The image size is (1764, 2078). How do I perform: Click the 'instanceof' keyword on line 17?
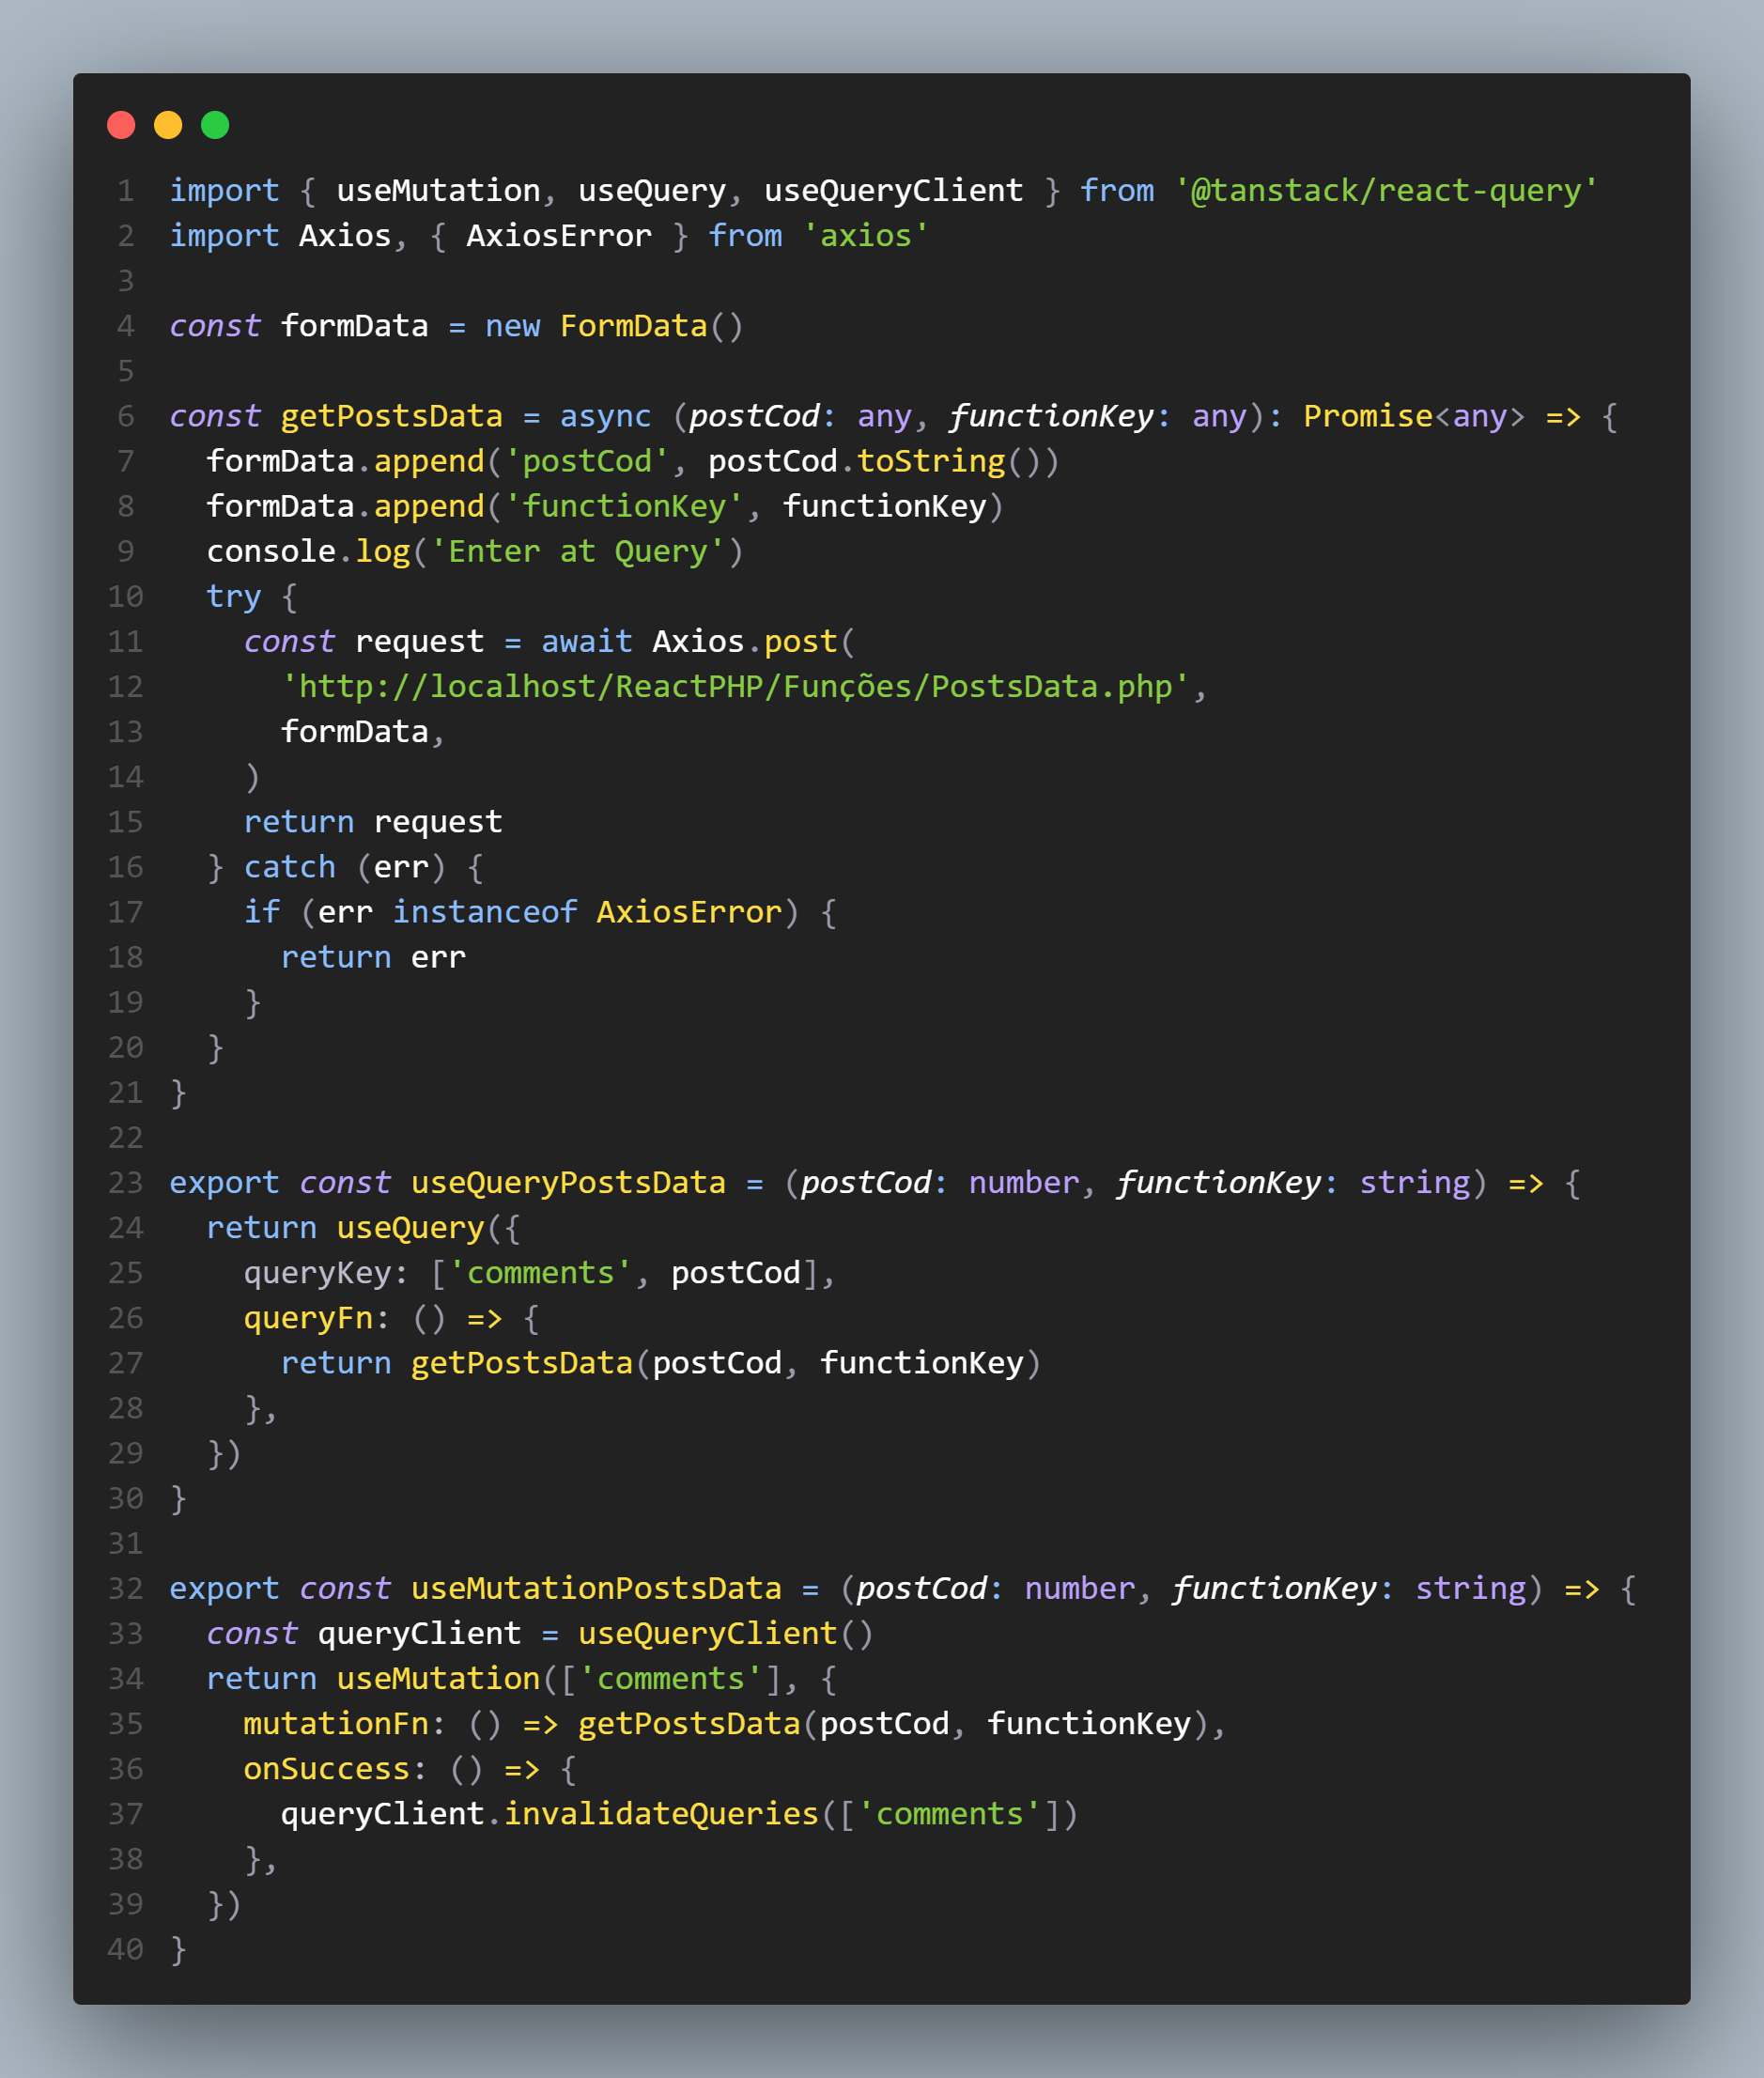coord(485,912)
